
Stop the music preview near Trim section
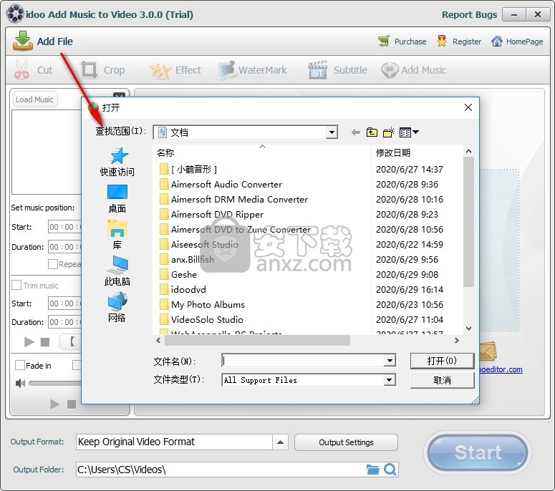45,342
